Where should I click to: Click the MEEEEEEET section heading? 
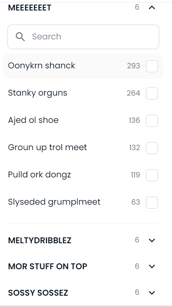coord(30,8)
